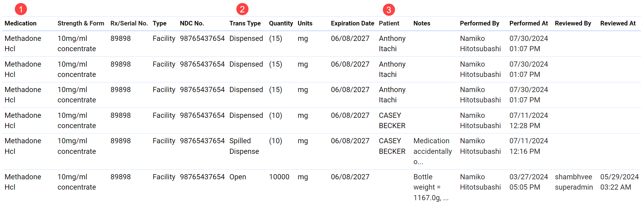The height and width of the screenshot is (202, 641).
Task: Click the Reviewed At date 05/29/2024
Action: (x=619, y=177)
